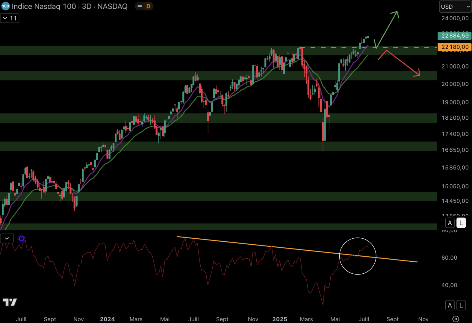This screenshot has width=472, height=323.
Task: Click the 16 650,00 price axis label
Action: (x=455, y=150)
